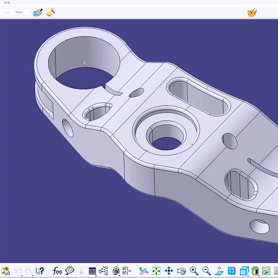Click the oblong slot pocket on the part

pos(198,97)
